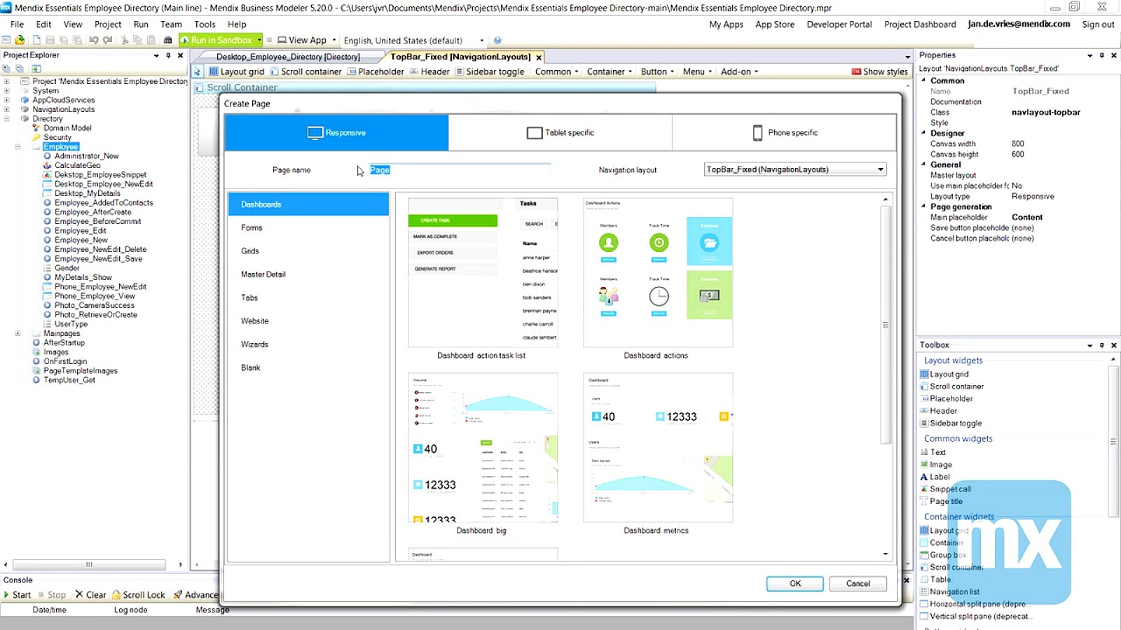Open the Team menu
The height and width of the screenshot is (630, 1121).
171,24
